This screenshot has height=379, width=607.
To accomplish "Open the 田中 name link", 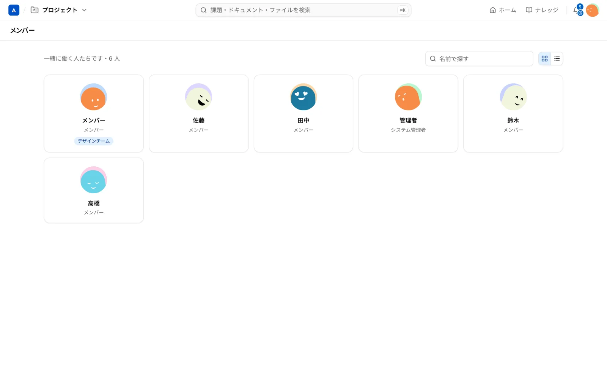I will point(303,120).
